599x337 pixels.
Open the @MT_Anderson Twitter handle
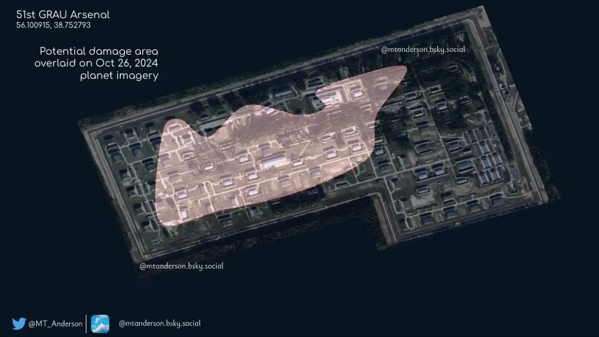(x=55, y=324)
